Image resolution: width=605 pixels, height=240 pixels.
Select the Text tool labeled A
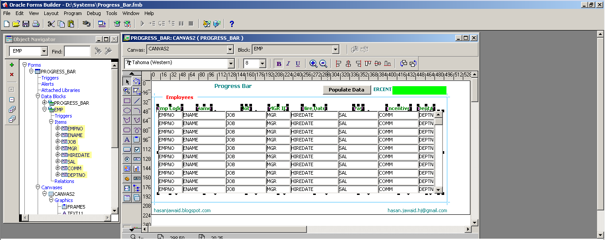point(127,140)
